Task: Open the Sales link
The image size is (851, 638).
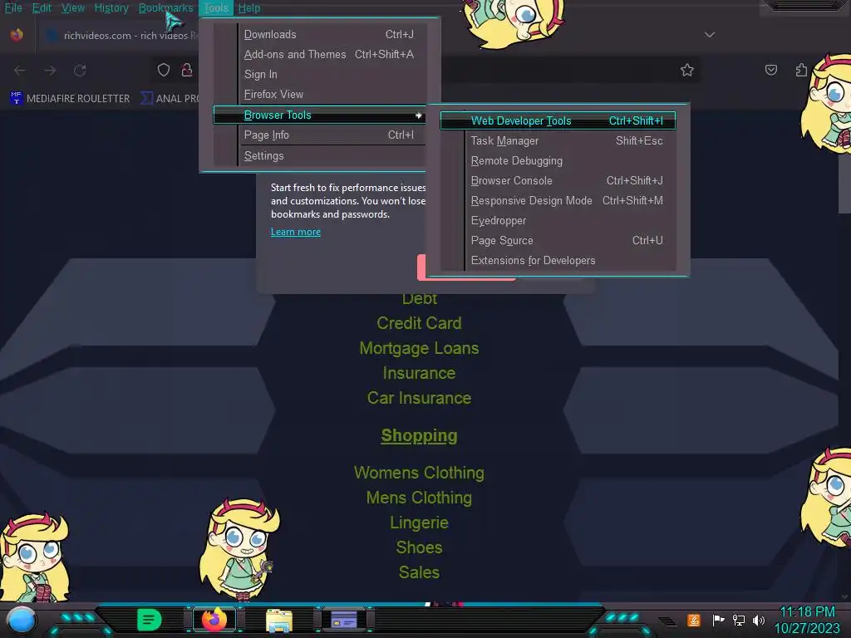Action: point(419,572)
